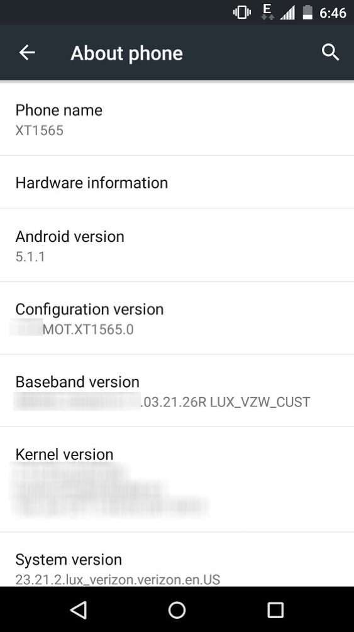Tap the back arrow in header

click(x=27, y=52)
